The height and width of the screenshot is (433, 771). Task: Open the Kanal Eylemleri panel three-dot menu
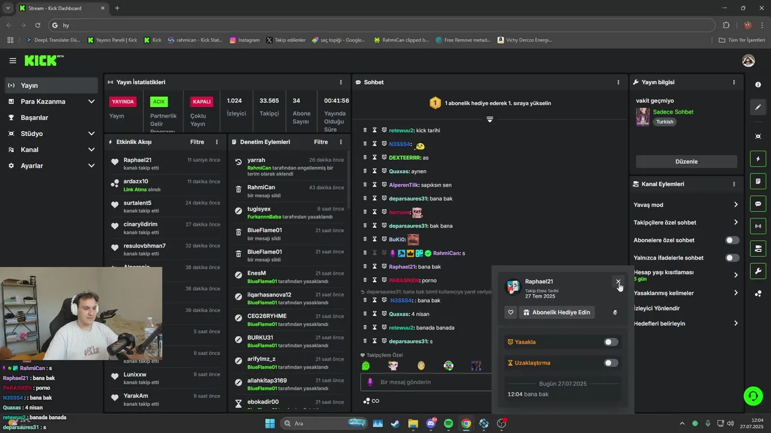pos(734,184)
